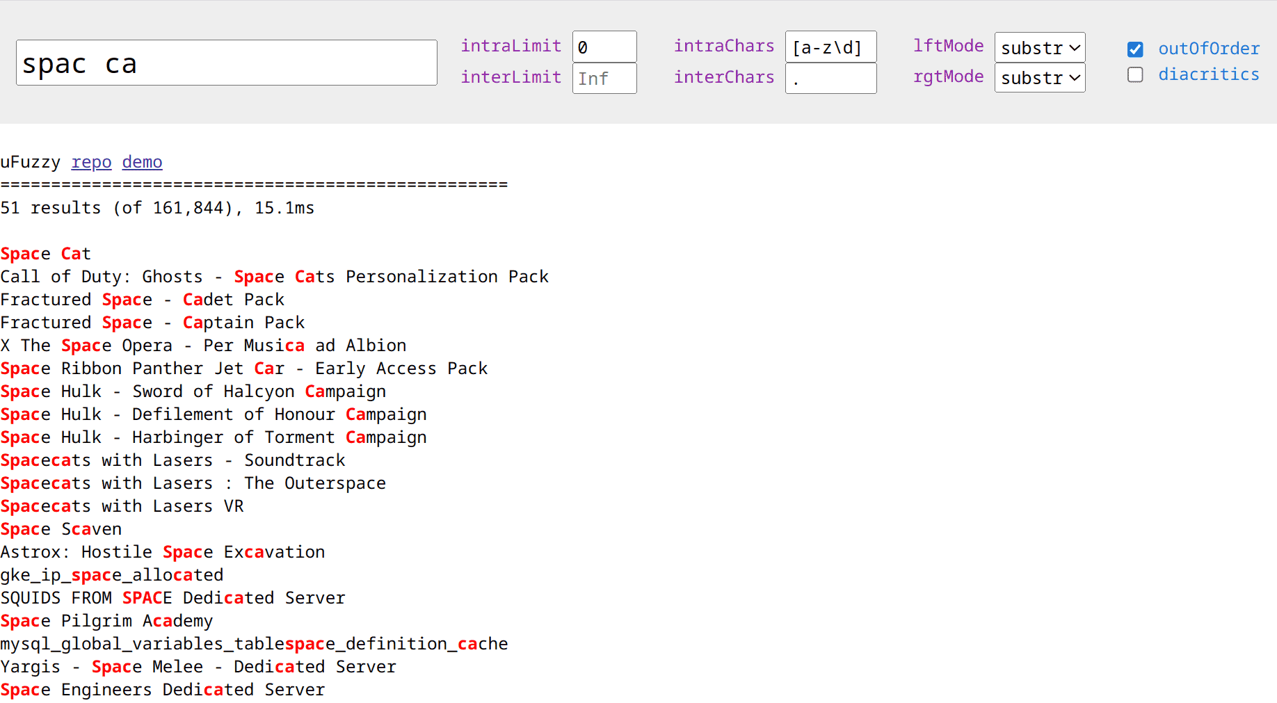The height and width of the screenshot is (703, 1277).
Task: Open the uFuzzy repo link
Action: point(91,162)
